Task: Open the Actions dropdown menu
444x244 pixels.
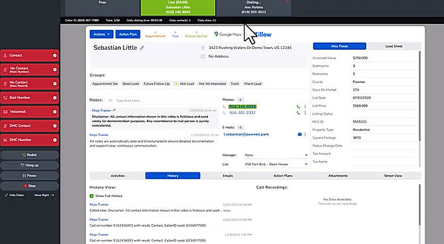Action: [102, 34]
